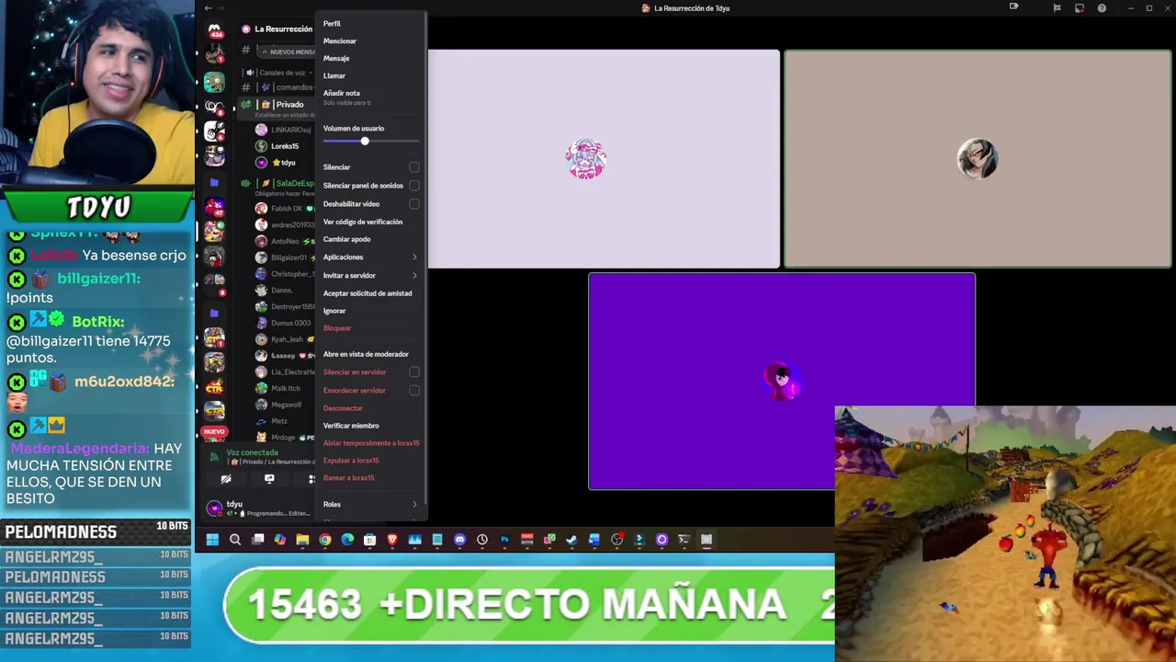Screen dimensions: 1176x662
Task: Click the NUEVO unread indicator pill
Action: [214, 431]
